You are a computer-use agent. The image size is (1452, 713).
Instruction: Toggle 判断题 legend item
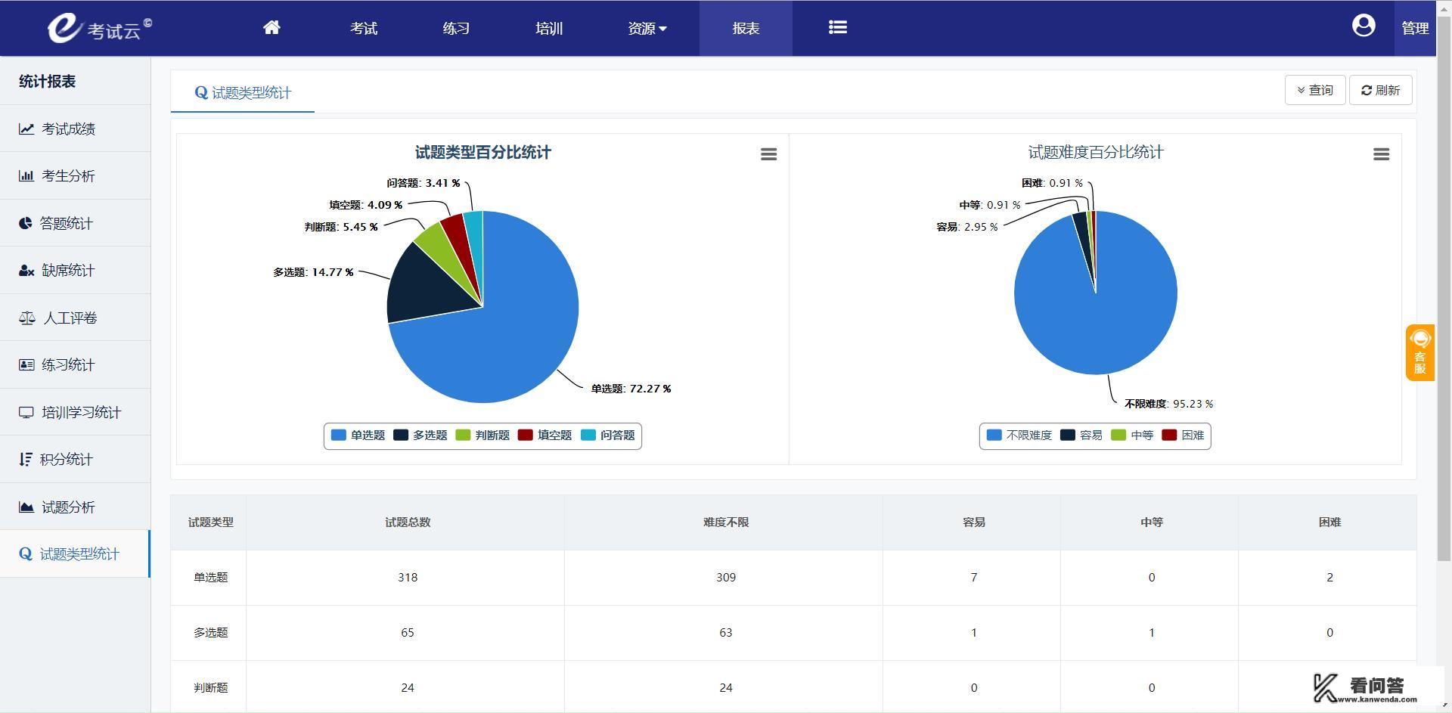pos(482,436)
